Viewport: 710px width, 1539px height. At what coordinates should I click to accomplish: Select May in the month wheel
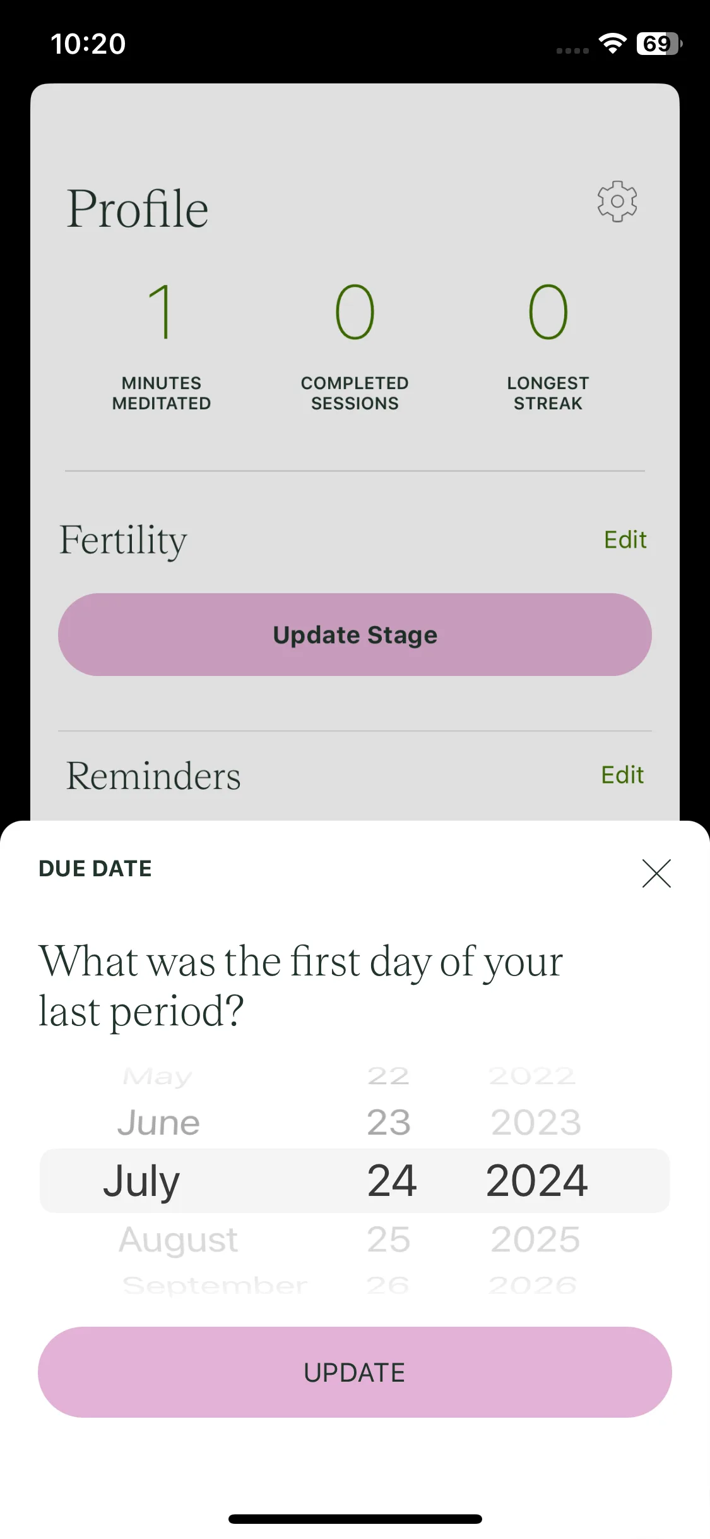(x=157, y=1076)
